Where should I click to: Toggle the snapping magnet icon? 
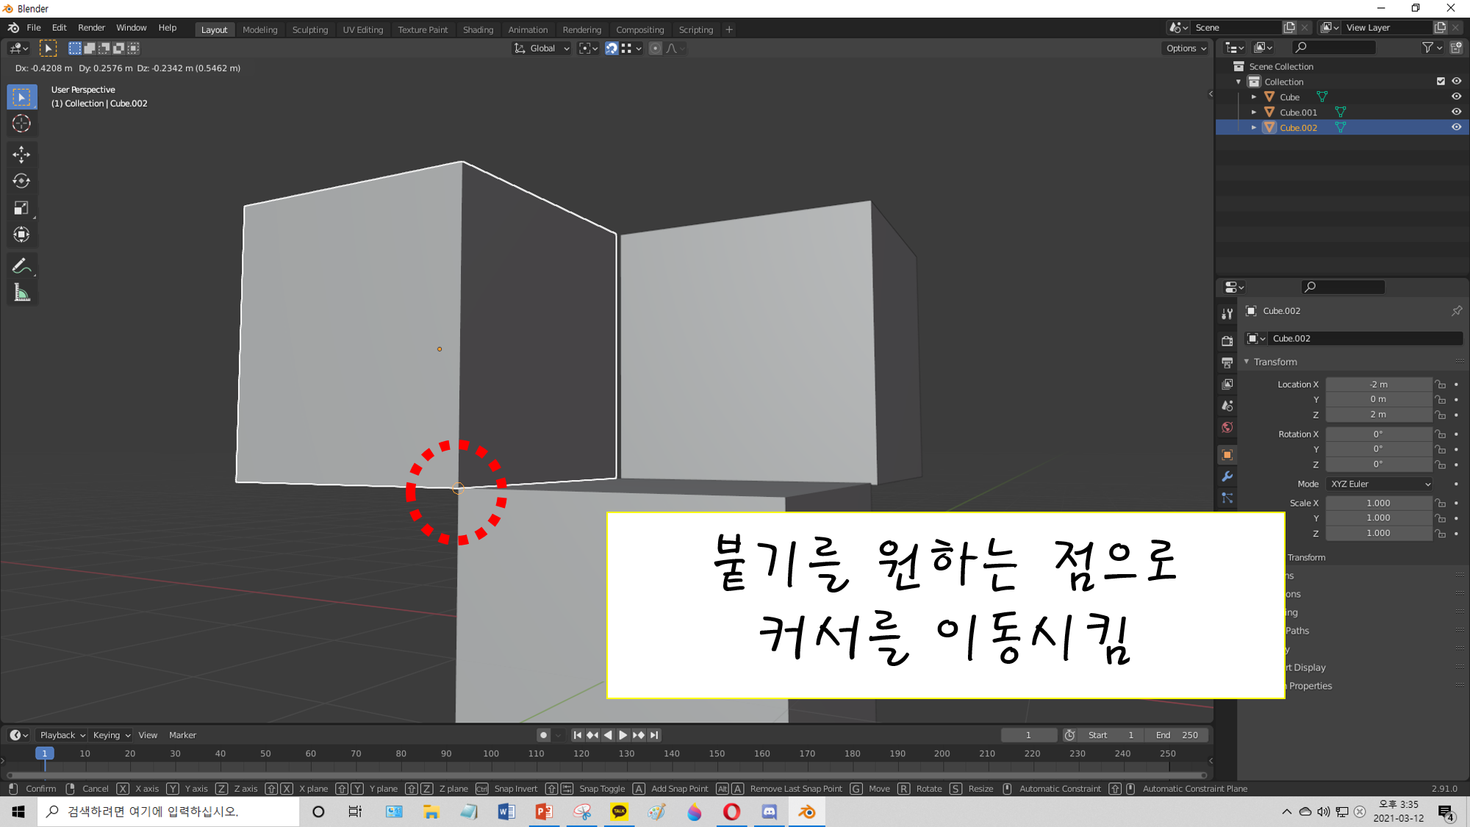(x=612, y=49)
